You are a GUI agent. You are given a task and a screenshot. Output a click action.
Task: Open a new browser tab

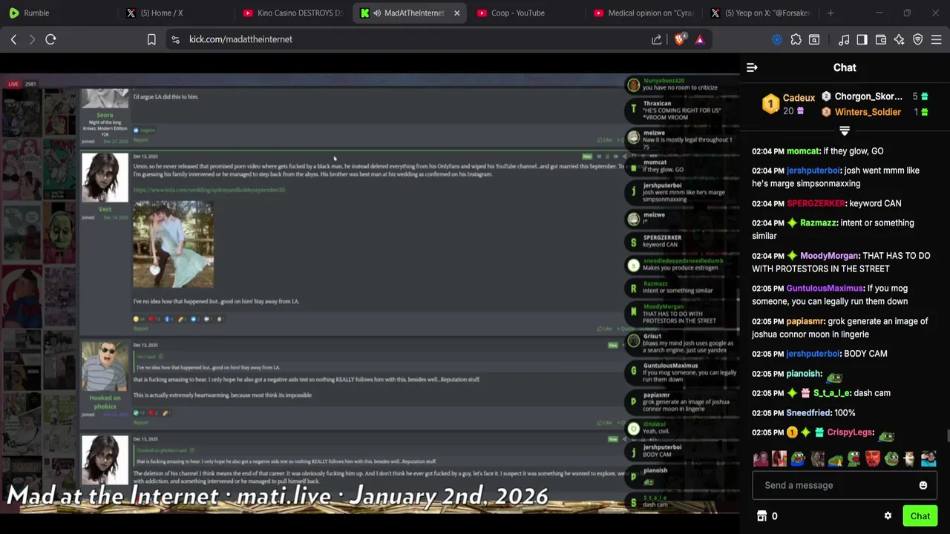pyautogui.click(x=831, y=13)
